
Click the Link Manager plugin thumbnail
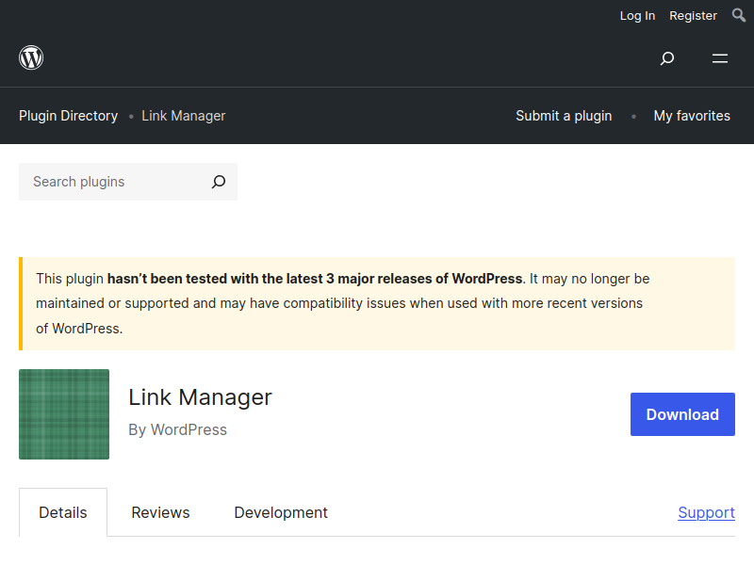tap(64, 414)
